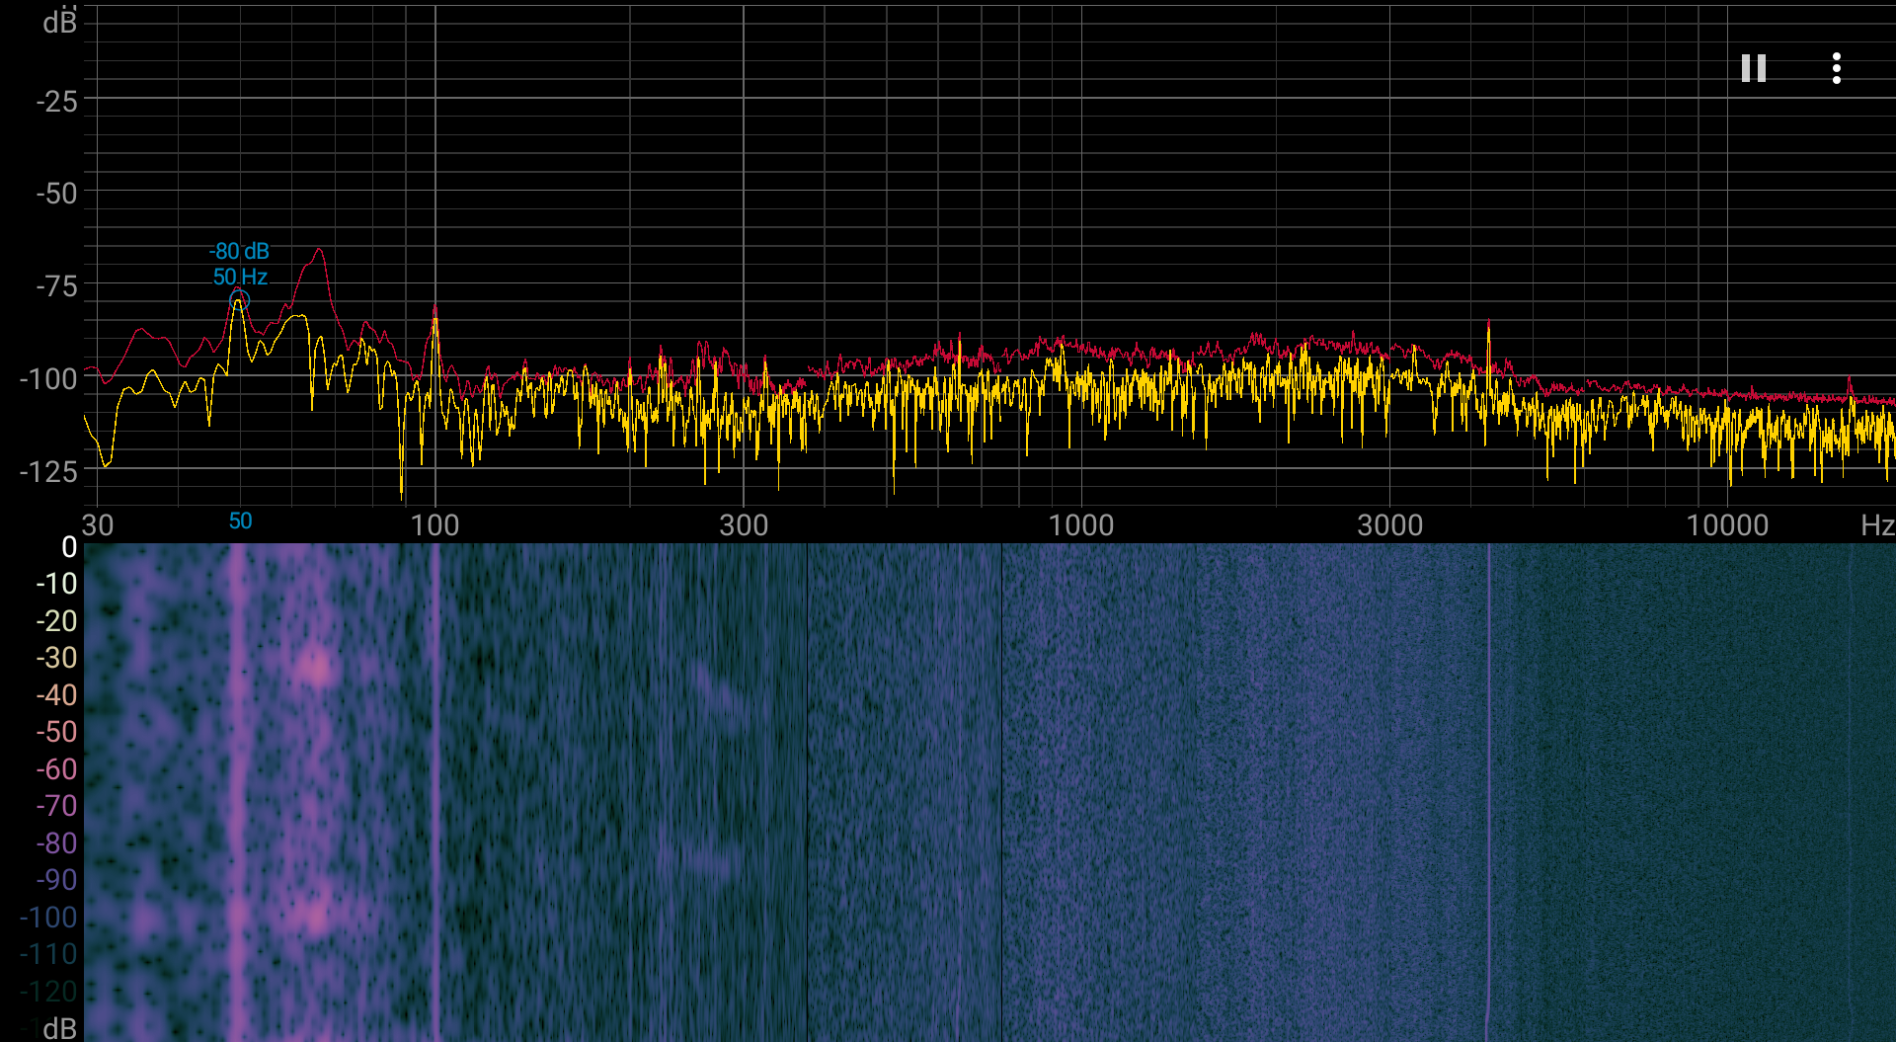Click the '-70' spectrogram scale label

(56, 805)
